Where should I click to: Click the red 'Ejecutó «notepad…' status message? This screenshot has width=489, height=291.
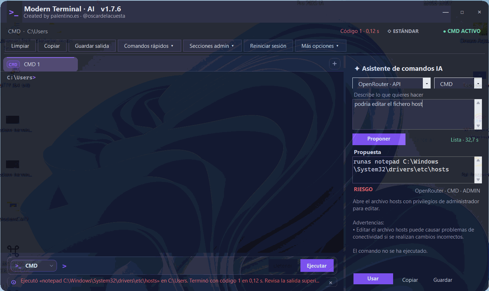coord(170,281)
